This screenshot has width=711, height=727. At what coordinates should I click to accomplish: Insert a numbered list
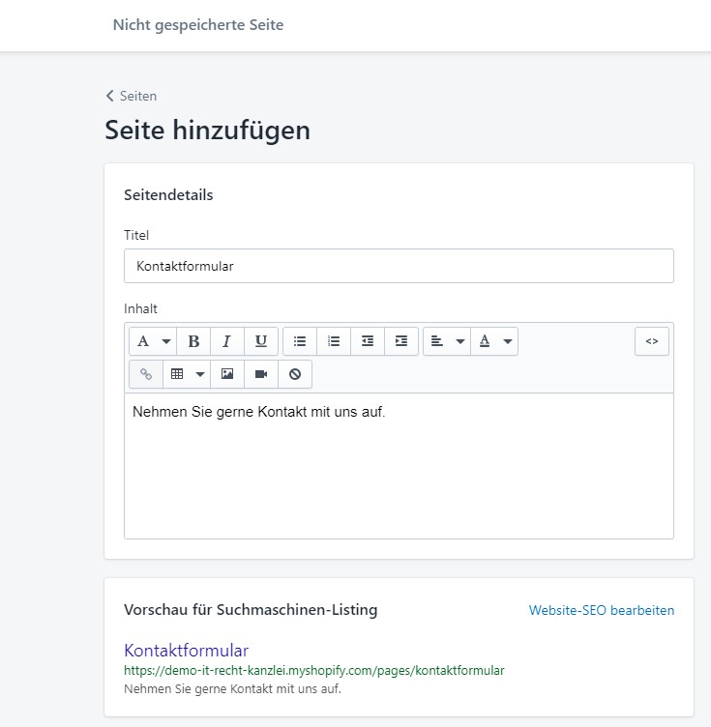(x=334, y=341)
